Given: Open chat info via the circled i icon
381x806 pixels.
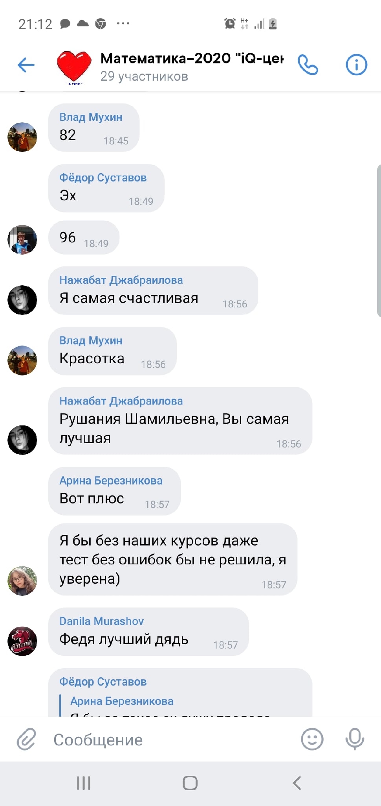Looking at the screenshot, I should [356, 65].
